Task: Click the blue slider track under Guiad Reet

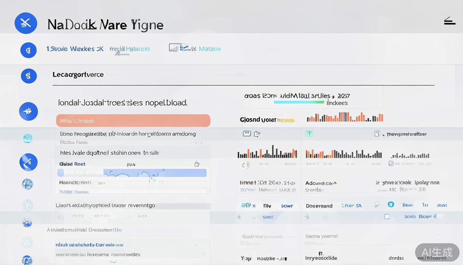Action: click(133, 173)
